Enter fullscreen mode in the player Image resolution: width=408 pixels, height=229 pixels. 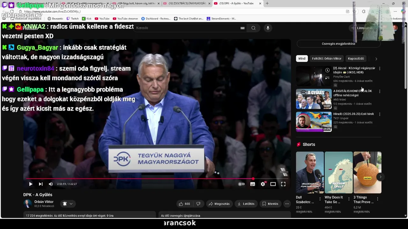click(283, 184)
